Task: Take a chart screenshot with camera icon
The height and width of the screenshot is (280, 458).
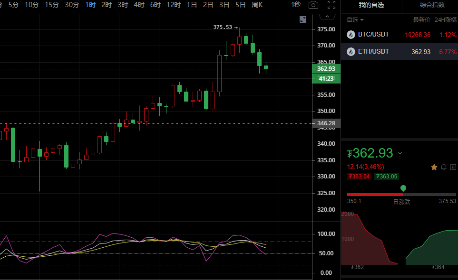Action: 313,5
